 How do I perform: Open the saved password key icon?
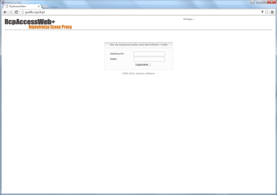262,12
